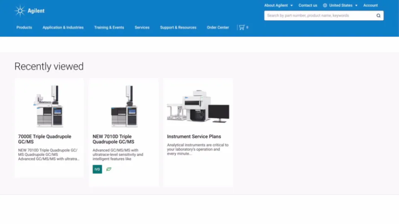The width and height of the screenshot is (399, 224).
Task: Open the shopping cart icon
Action: coord(241,27)
